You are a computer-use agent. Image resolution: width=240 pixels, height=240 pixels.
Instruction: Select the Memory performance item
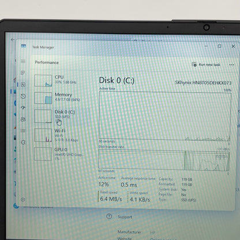pos(61,97)
